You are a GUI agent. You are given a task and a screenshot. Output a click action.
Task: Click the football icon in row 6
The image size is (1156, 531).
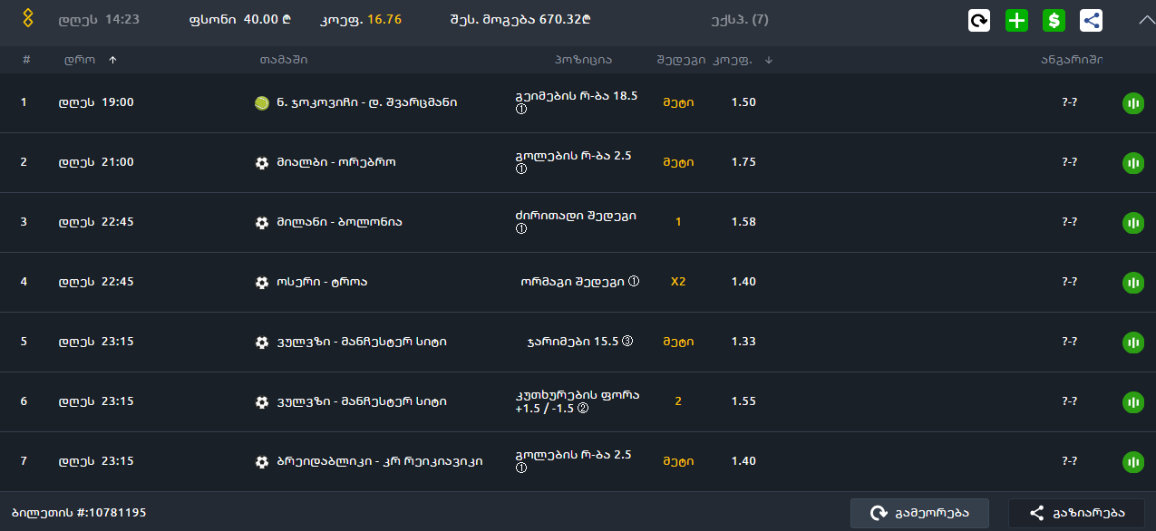262,402
